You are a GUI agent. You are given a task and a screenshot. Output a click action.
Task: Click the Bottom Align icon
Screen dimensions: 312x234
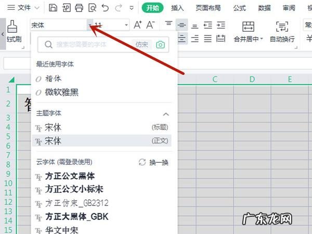tap(194, 26)
